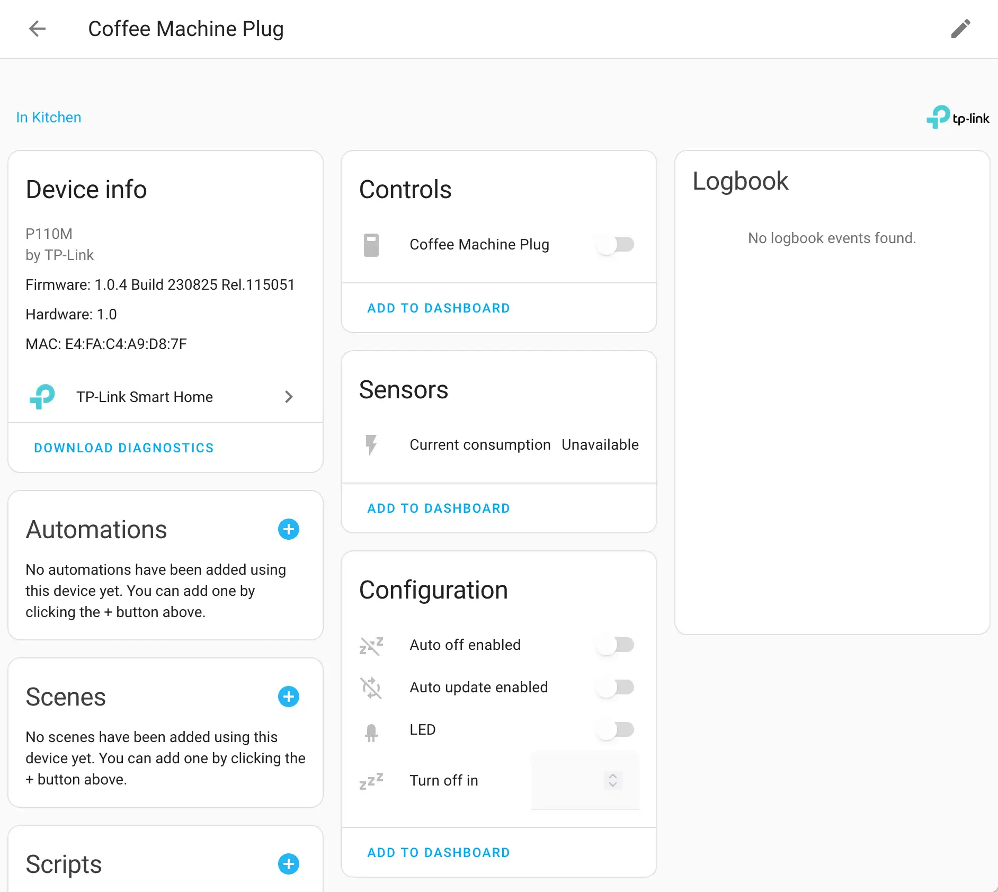Turn on the LED toggle
Viewport: 998px width, 892px height.
coord(615,730)
